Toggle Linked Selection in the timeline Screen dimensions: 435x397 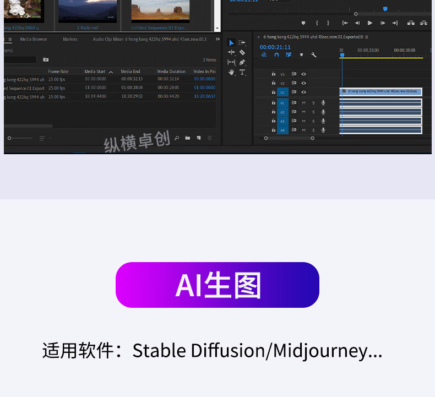[x=289, y=55]
